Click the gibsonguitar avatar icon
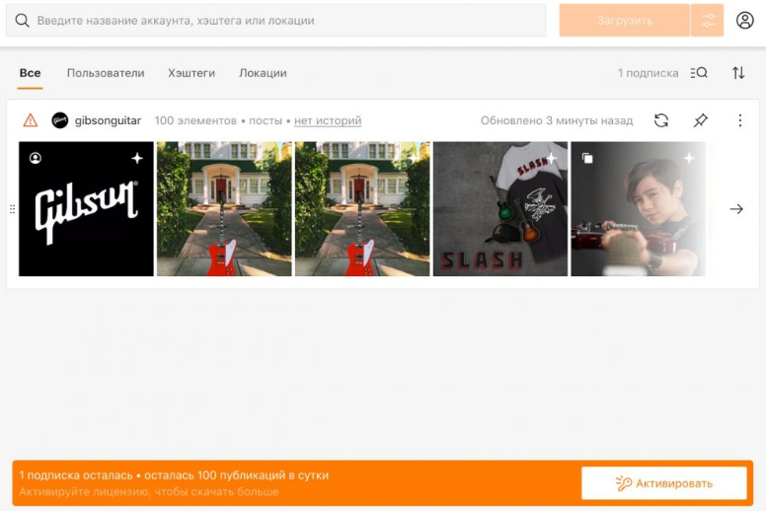 point(59,120)
